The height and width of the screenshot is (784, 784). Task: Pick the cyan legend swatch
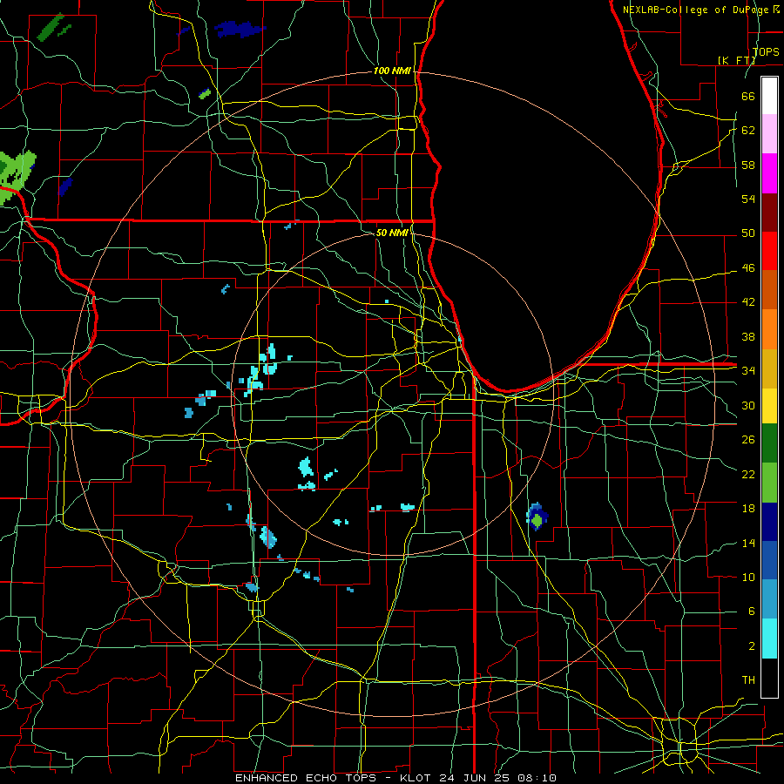[769, 639]
